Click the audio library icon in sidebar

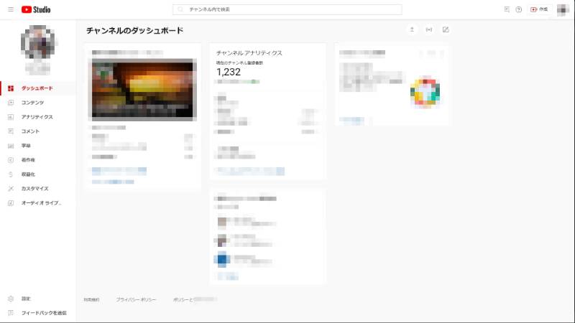click(x=11, y=203)
